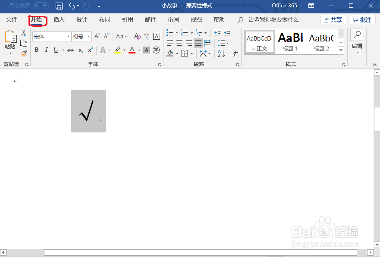Screen dimensions: 380x257
Task: Select the Italic formatting icon
Action: click(x=46, y=50)
